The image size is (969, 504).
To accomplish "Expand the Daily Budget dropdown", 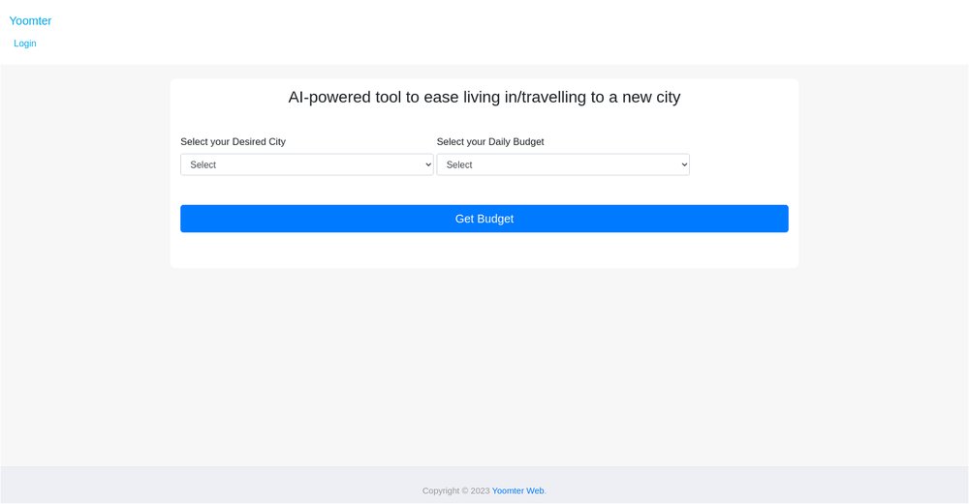I will 562,164.
